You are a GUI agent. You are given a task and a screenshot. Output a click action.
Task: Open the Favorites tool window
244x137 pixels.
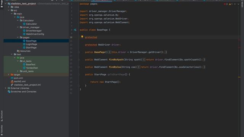[2, 130]
